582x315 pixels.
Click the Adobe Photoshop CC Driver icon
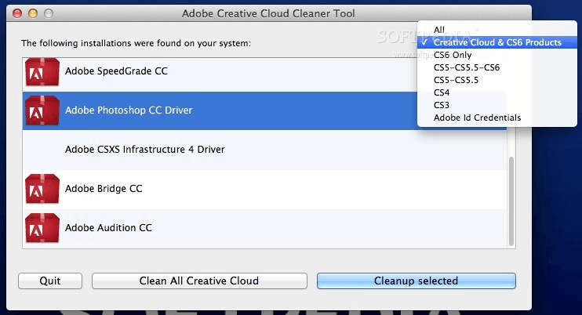point(42,110)
